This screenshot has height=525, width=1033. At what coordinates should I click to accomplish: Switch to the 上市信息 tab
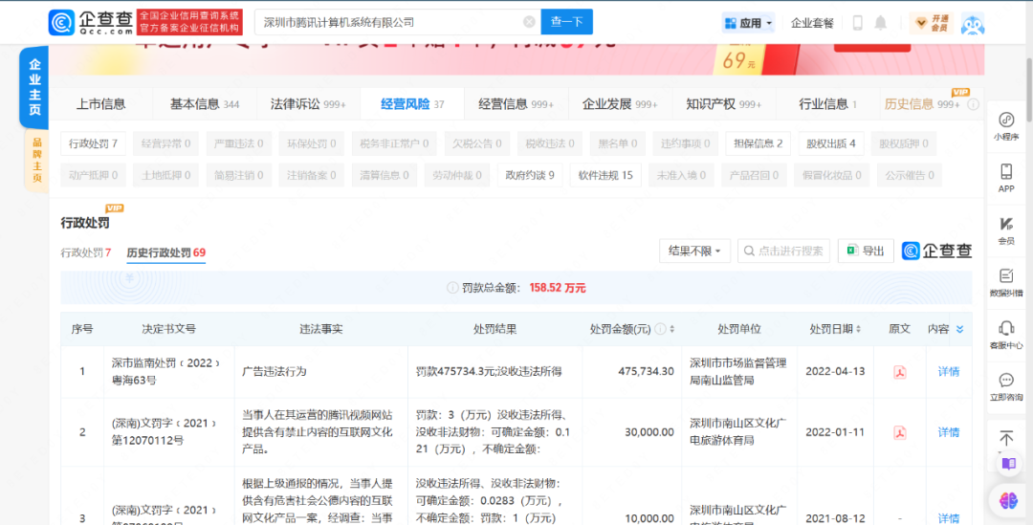pyautogui.click(x=100, y=104)
